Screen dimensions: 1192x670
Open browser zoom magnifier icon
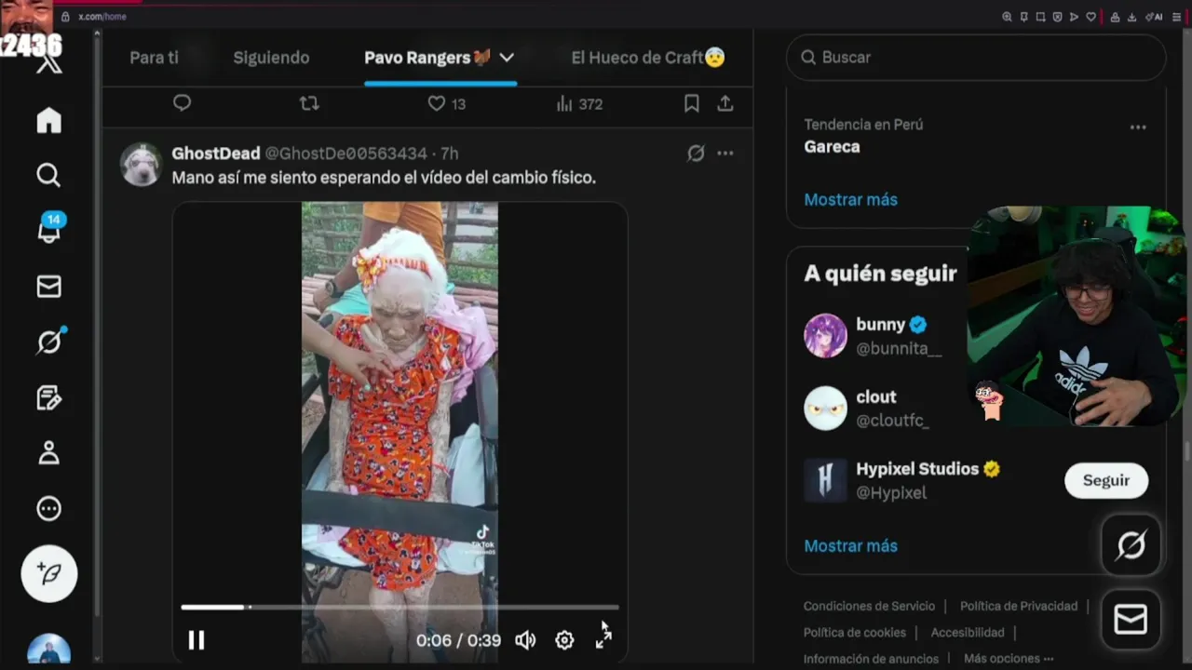click(x=1007, y=17)
